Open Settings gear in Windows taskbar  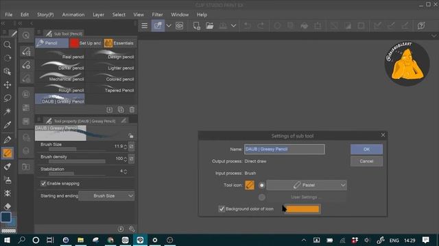(x=155, y=240)
